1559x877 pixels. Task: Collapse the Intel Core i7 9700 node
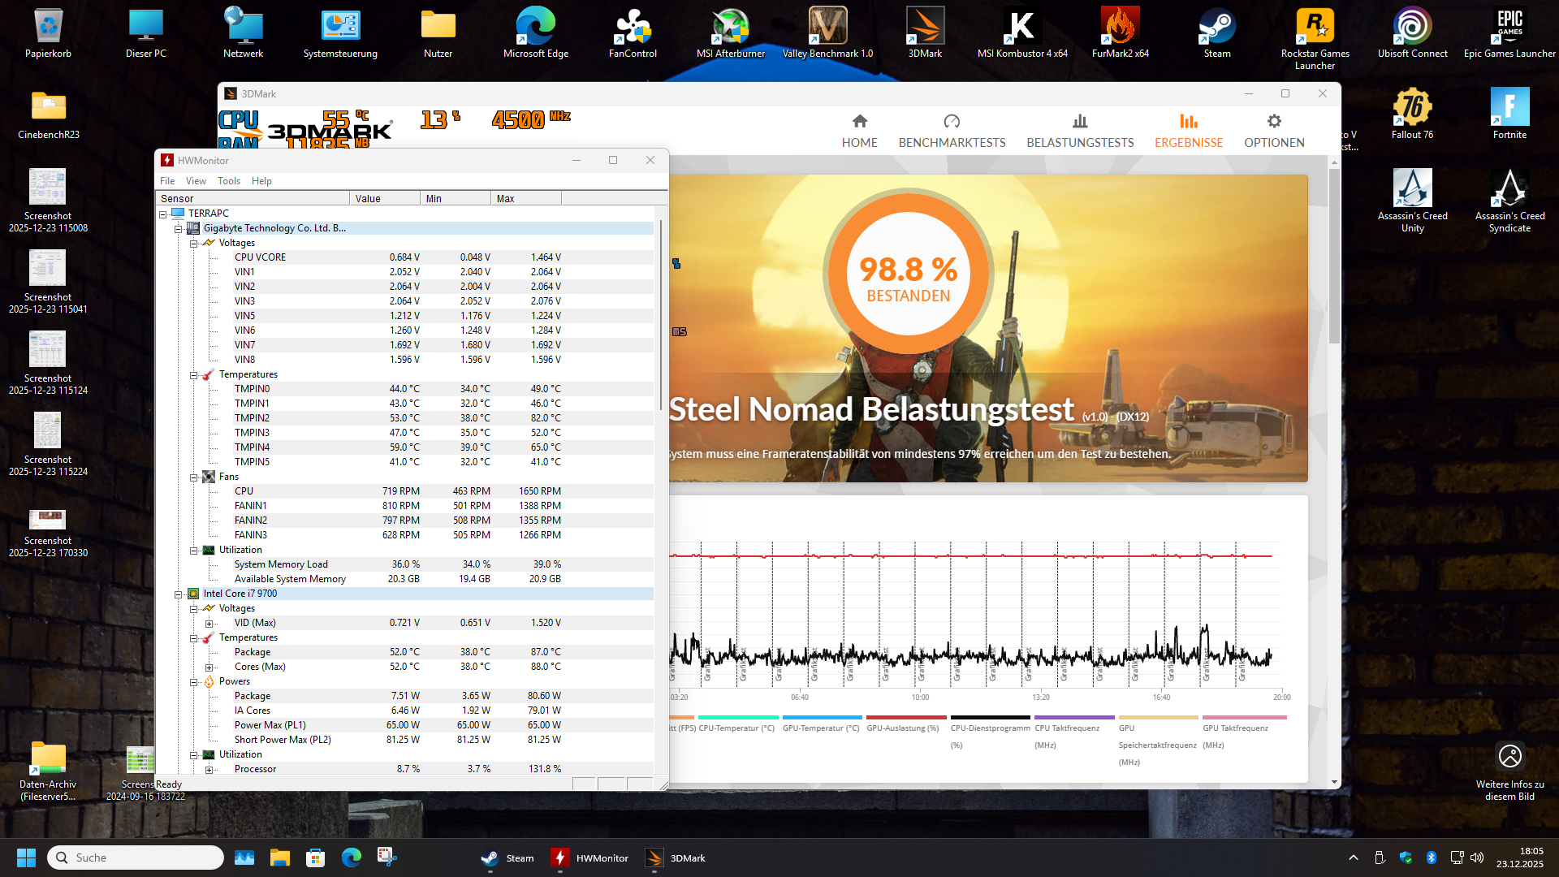[178, 594]
